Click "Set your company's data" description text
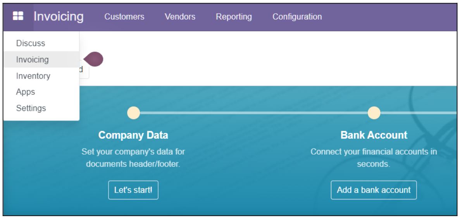This screenshot has width=460, height=220. [x=133, y=158]
